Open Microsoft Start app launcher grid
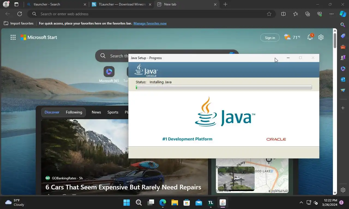This screenshot has height=209, width=349. 13,38
